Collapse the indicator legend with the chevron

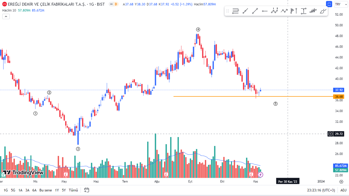tap(6, 17)
